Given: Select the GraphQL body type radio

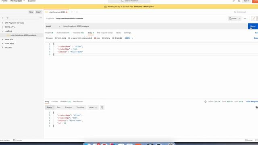Looking at the screenshot, I should click(113, 38).
